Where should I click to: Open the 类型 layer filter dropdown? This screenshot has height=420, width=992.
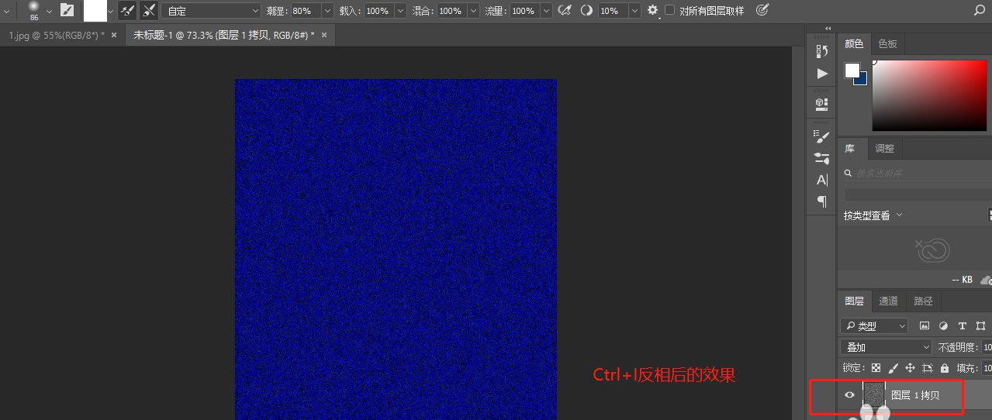tap(874, 326)
